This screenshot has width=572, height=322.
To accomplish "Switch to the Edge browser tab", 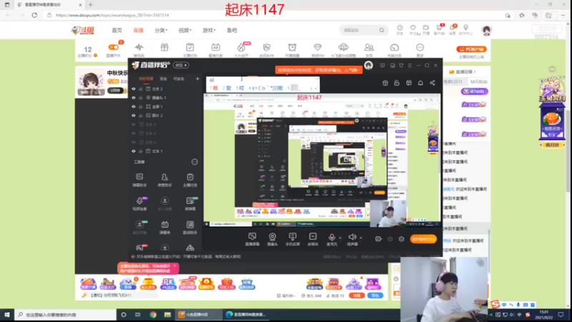I will pos(49,5).
